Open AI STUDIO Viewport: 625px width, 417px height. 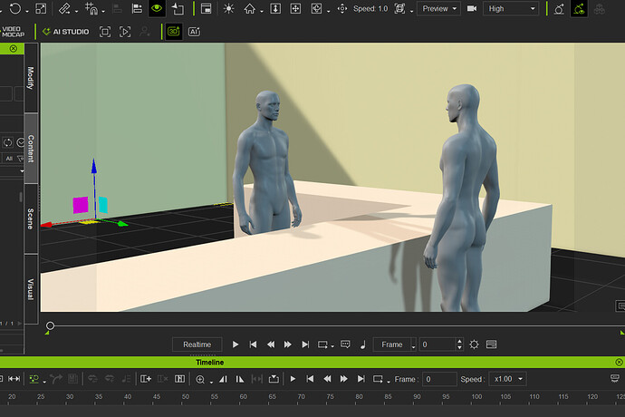(65, 32)
